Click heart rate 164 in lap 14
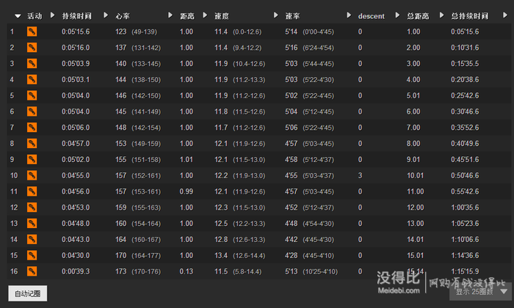This screenshot has height=308, width=514. [120, 239]
